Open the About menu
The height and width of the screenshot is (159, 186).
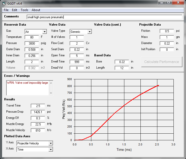pyautogui.click(x=36, y=10)
